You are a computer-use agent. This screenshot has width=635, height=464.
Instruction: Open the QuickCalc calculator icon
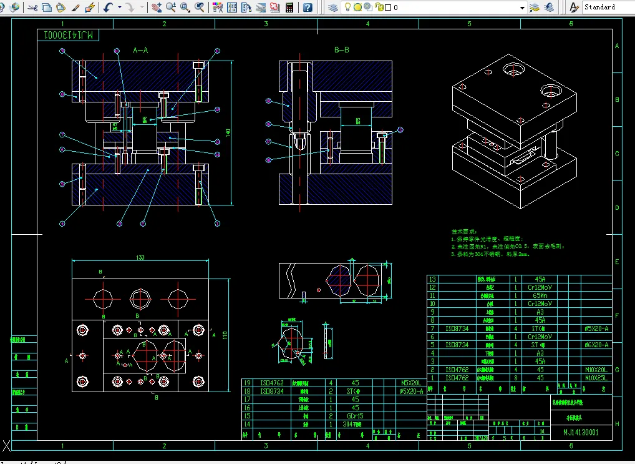tap(289, 7)
